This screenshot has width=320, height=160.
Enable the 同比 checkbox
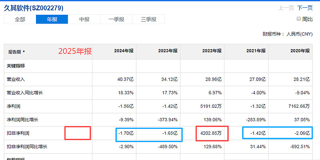(299, 19)
